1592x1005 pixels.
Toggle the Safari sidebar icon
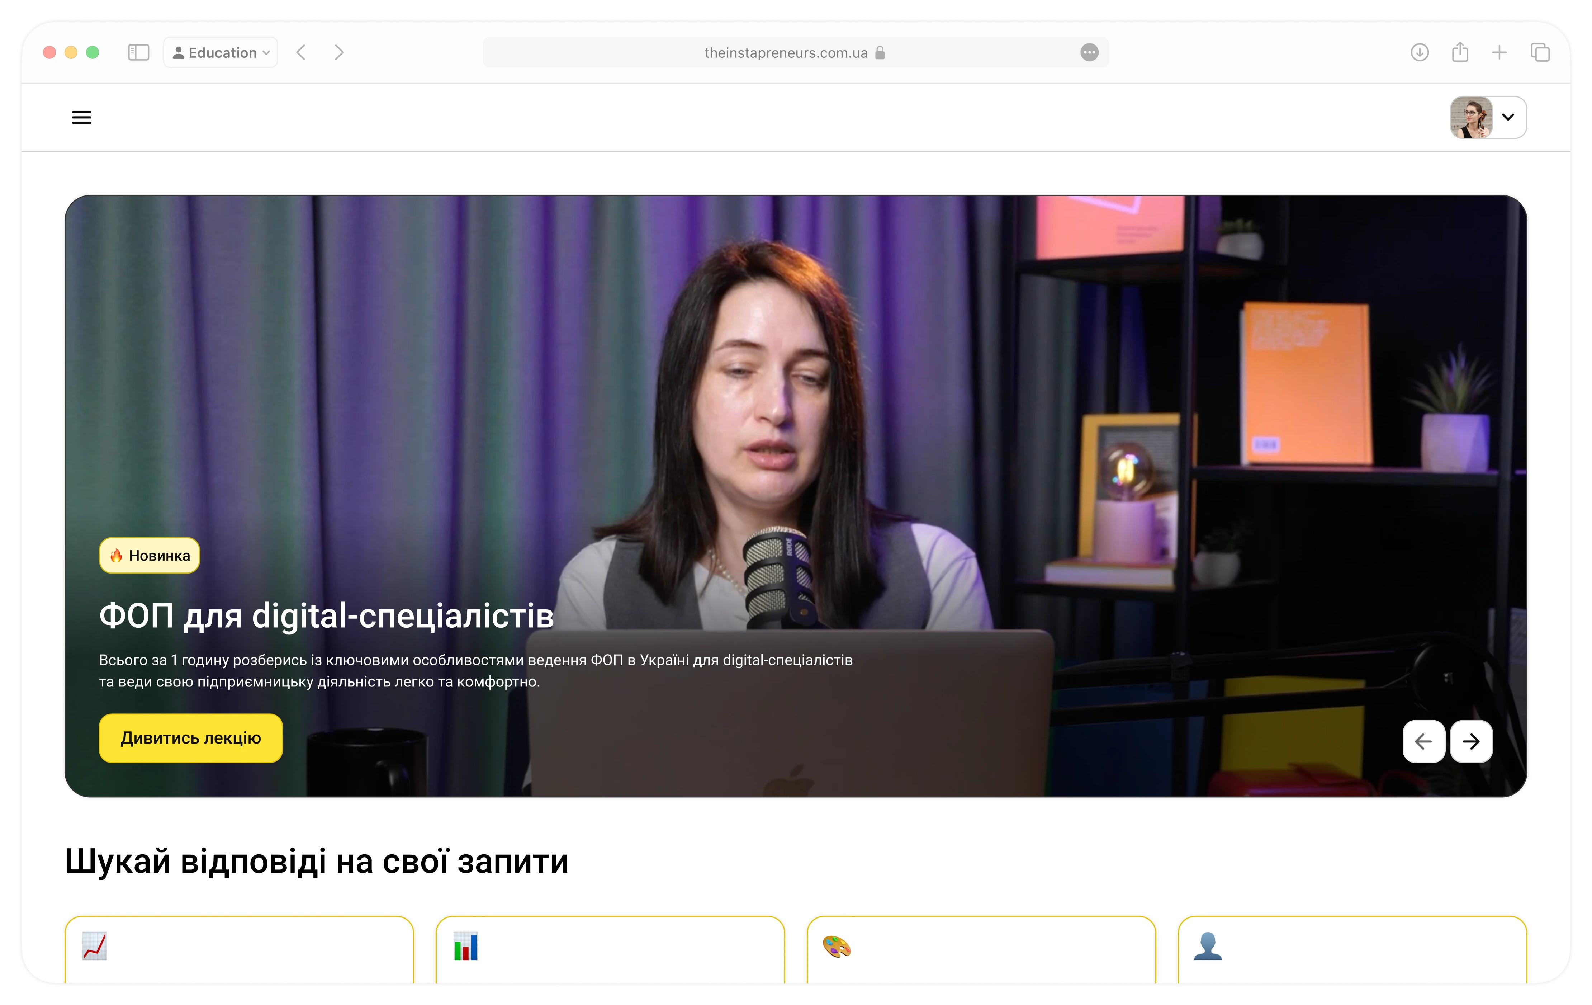[138, 52]
